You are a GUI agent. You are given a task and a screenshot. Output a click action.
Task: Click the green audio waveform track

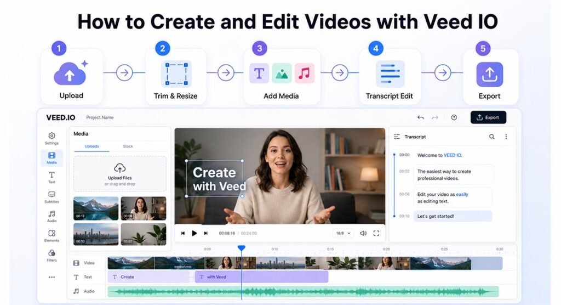[303, 292]
